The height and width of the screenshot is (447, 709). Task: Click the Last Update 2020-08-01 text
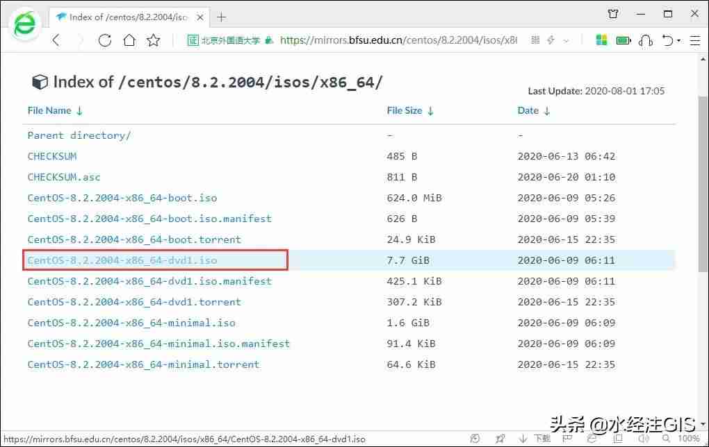coord(596,91)
